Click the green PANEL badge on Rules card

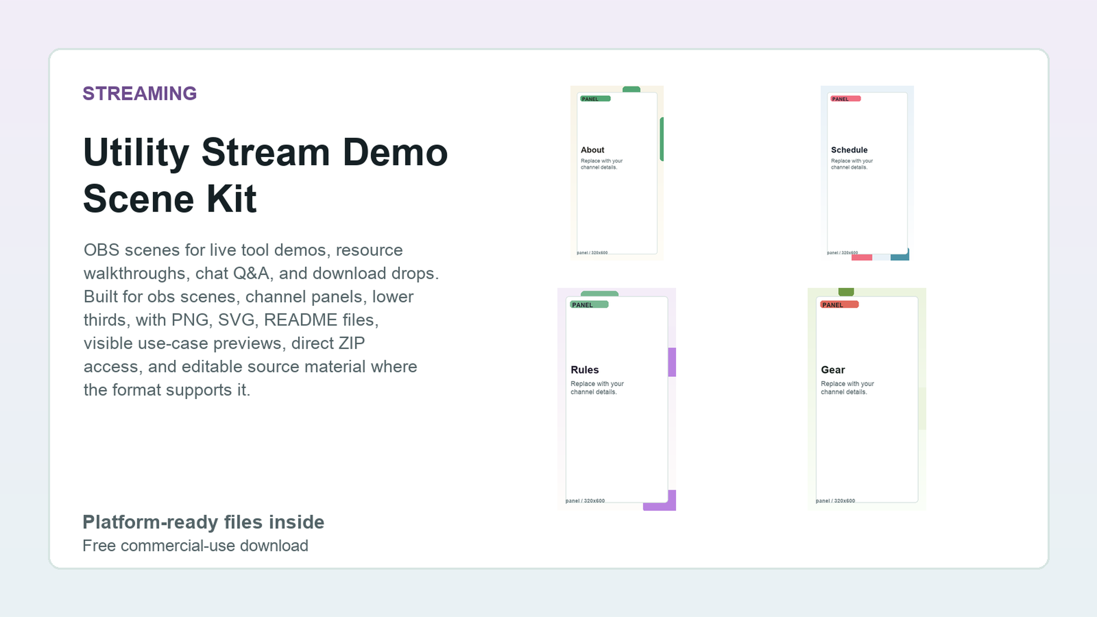click(589, 304)
